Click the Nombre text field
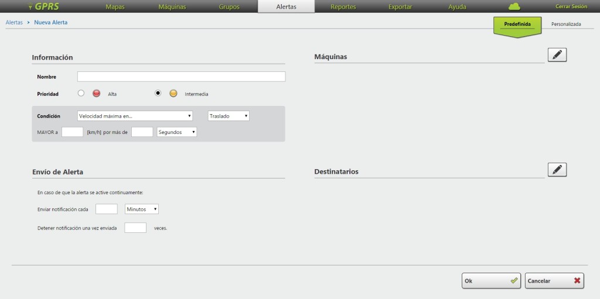Image resolution: width=600 pixels, height=299 pixels. tap(181, 77)
